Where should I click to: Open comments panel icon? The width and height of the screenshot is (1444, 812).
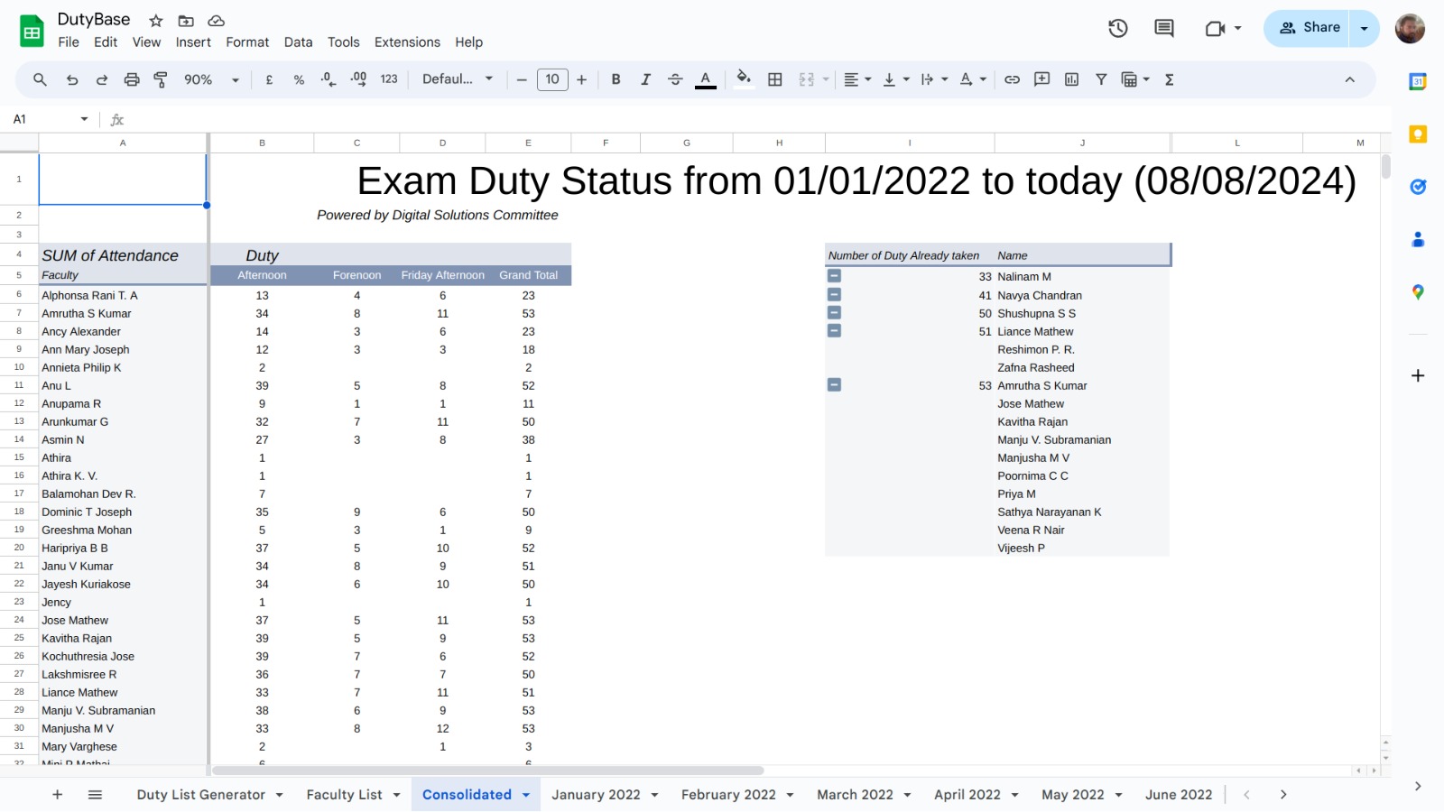click(x=1163, y=28)
